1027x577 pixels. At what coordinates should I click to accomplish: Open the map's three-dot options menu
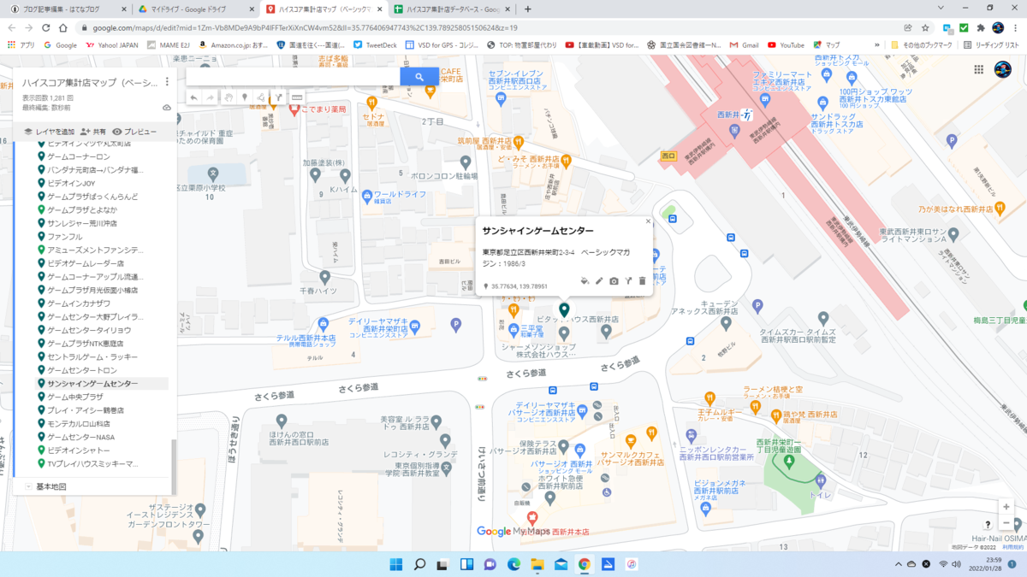(x=167, y=83)
